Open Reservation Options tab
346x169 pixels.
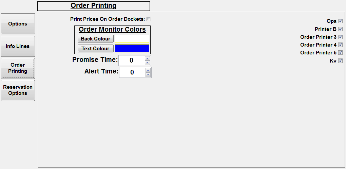[18, 90]
